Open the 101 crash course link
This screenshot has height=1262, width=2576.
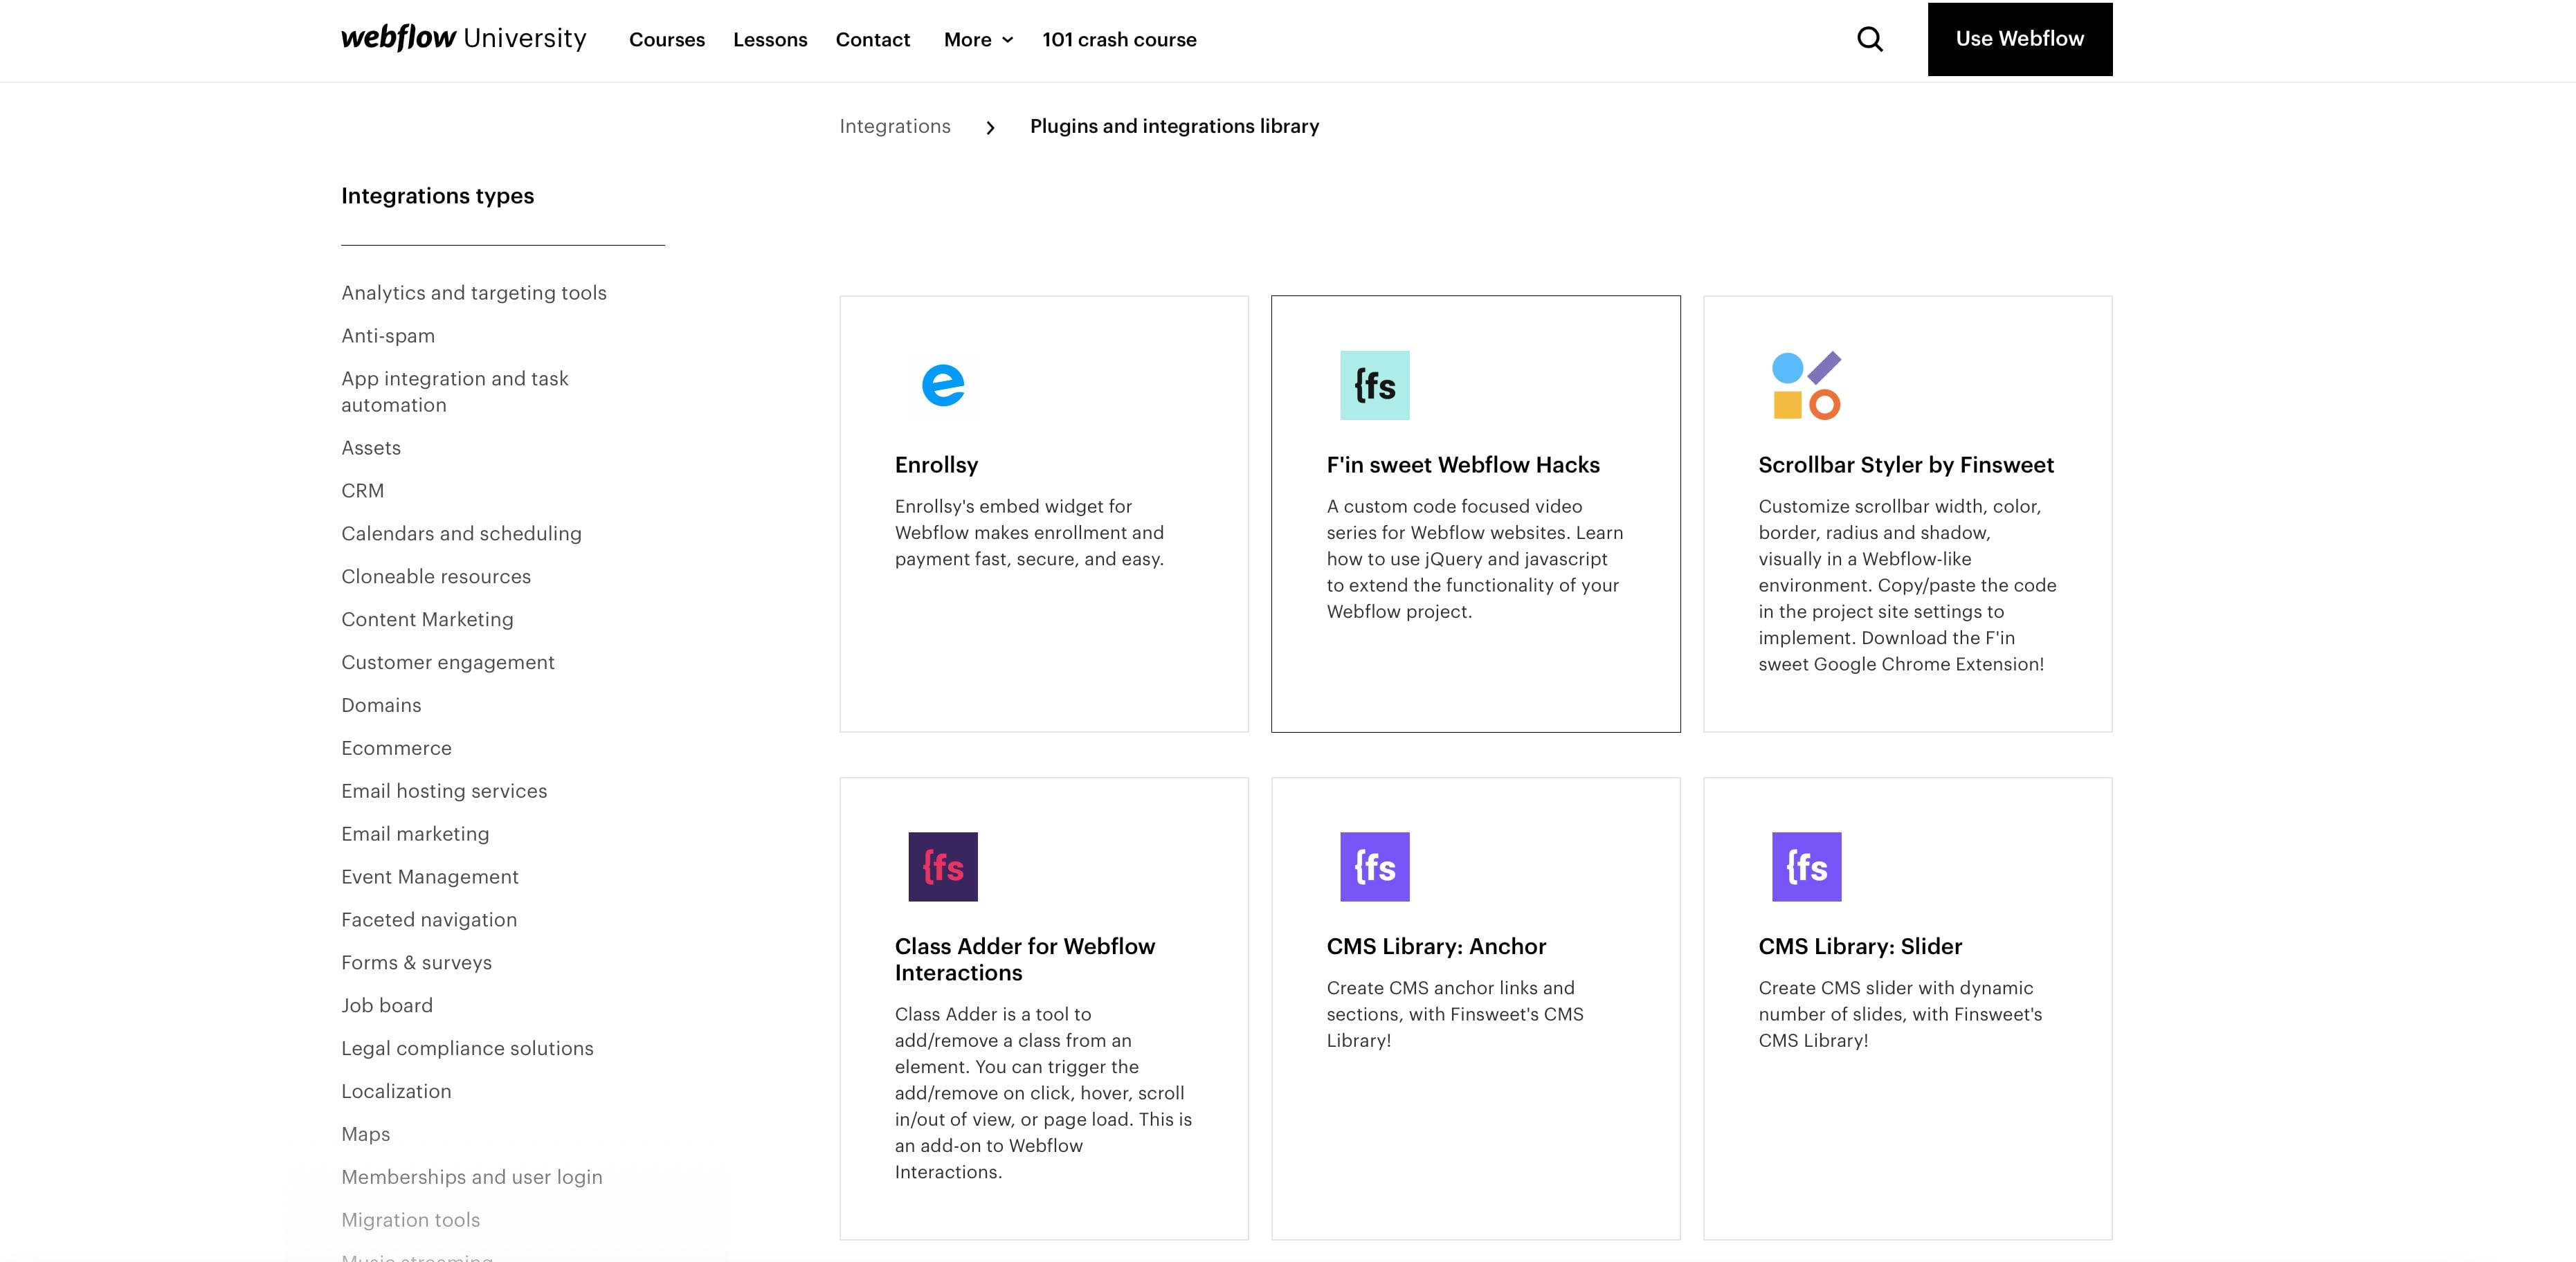(x=1119, y=40)
